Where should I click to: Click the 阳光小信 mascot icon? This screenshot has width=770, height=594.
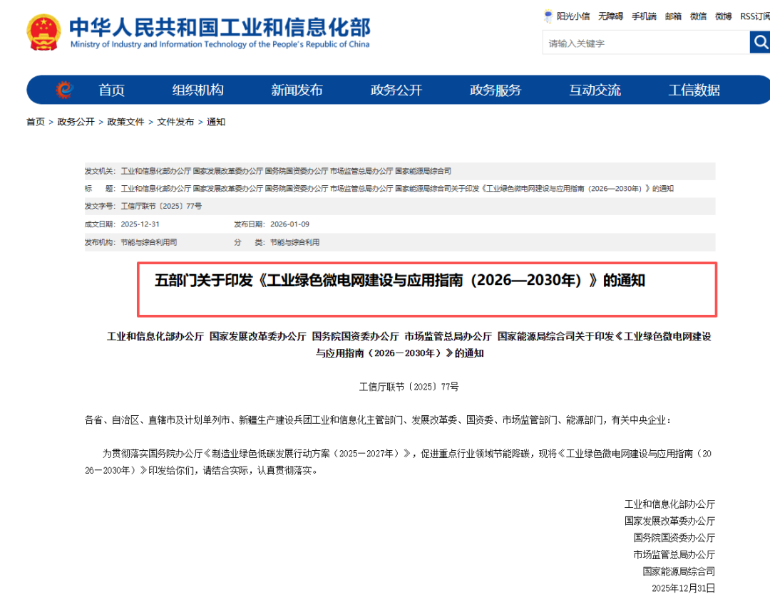[x=548, y=16]
